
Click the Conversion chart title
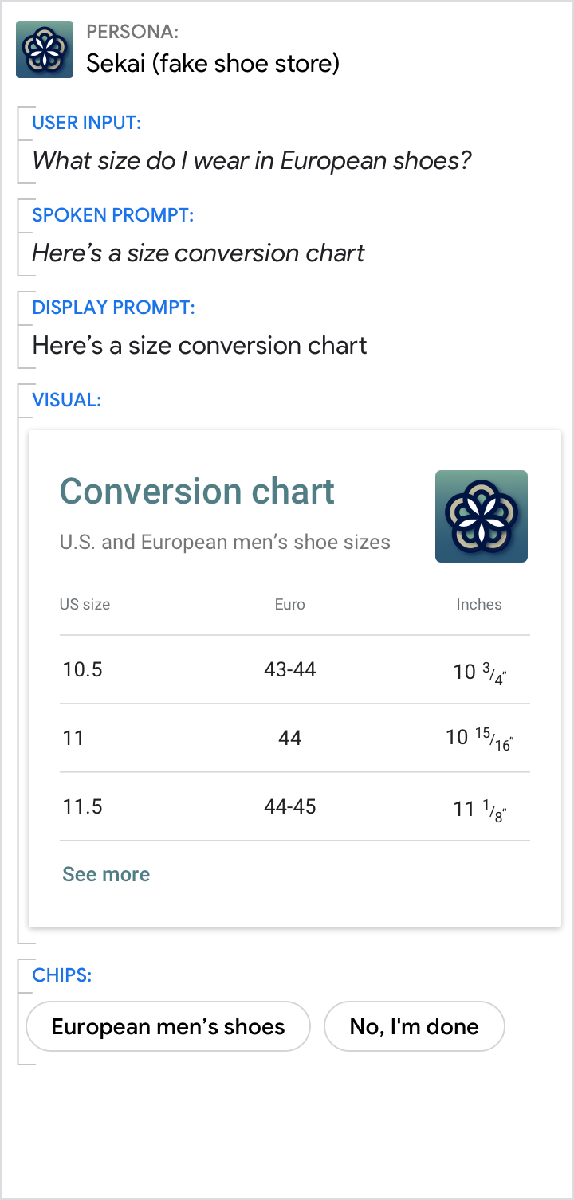point(198,491)
